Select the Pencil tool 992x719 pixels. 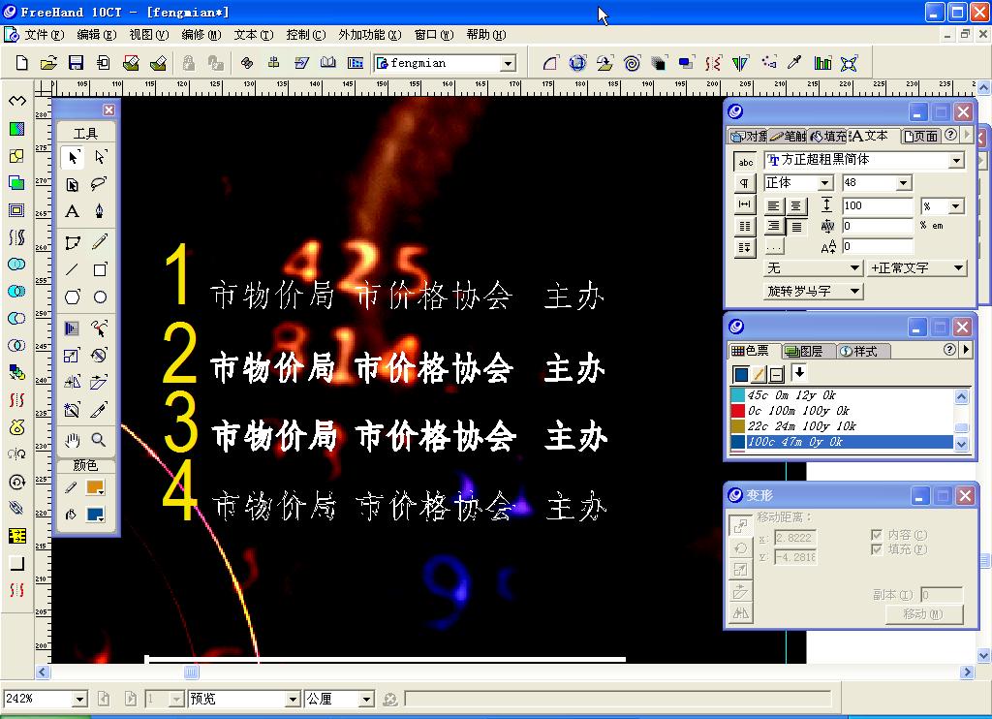click(x=100, y=242)
